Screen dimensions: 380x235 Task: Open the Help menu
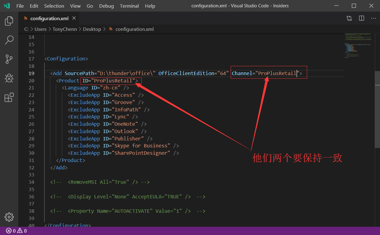point(150,6)
